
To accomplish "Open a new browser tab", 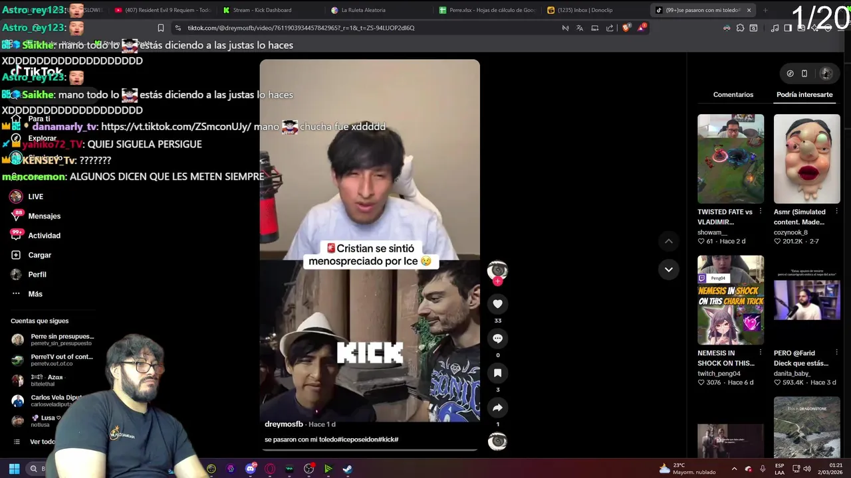I will tap(765, 10).
